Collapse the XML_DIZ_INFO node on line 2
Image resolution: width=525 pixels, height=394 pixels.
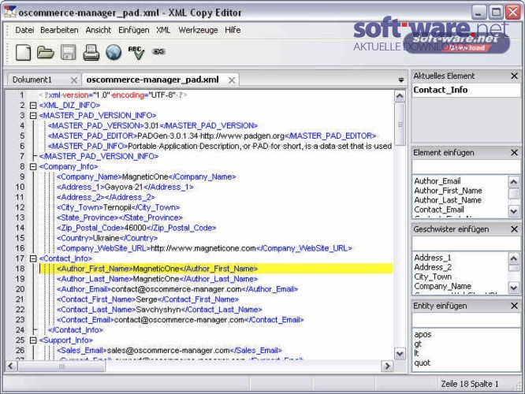click(x=33, y=106)
